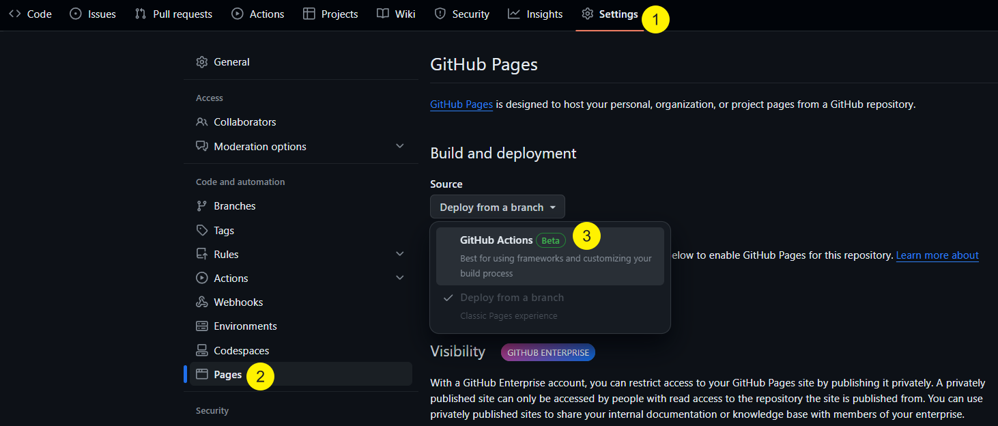Choose Deploy from a branch option
This screenshot has height=426, width=998.
tap(512, 298)
